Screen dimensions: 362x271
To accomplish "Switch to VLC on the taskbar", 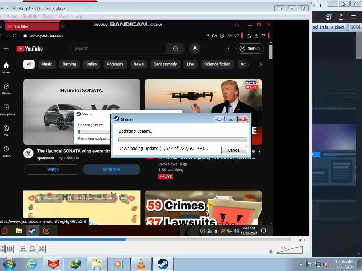I will (x=141, y=264).
